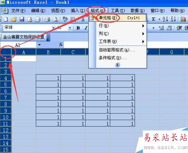Select column G header

click(x=172, y=52)
